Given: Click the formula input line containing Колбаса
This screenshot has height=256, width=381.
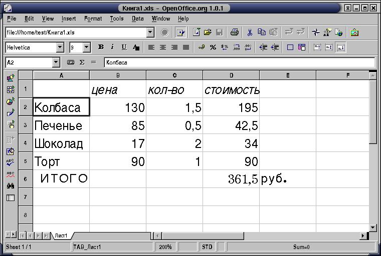Looking at the screenshot, I should 239,62.
